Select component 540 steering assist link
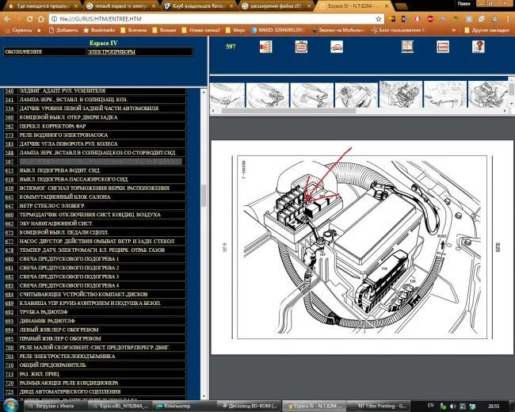Viewport: 515px width, 412px height. click(10, 92)
